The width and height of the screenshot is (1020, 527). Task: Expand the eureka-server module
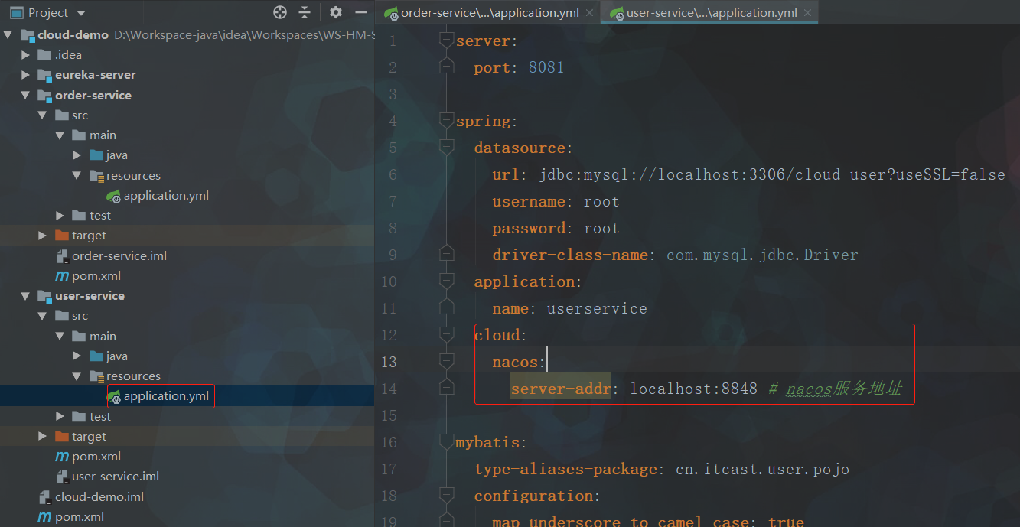pos(26,75)
